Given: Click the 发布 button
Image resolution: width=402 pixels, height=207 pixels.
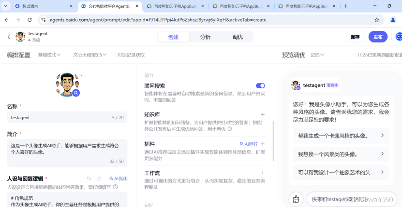Looking at the screenshot, I should point(378,37).
